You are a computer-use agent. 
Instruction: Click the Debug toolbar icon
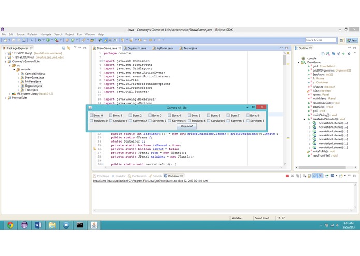(x=39, y=40)
